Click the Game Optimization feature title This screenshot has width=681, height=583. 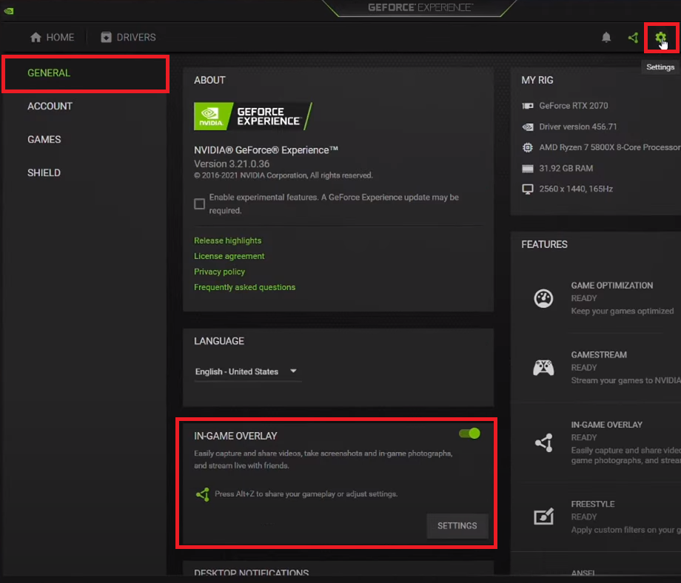tap(611, 286)
